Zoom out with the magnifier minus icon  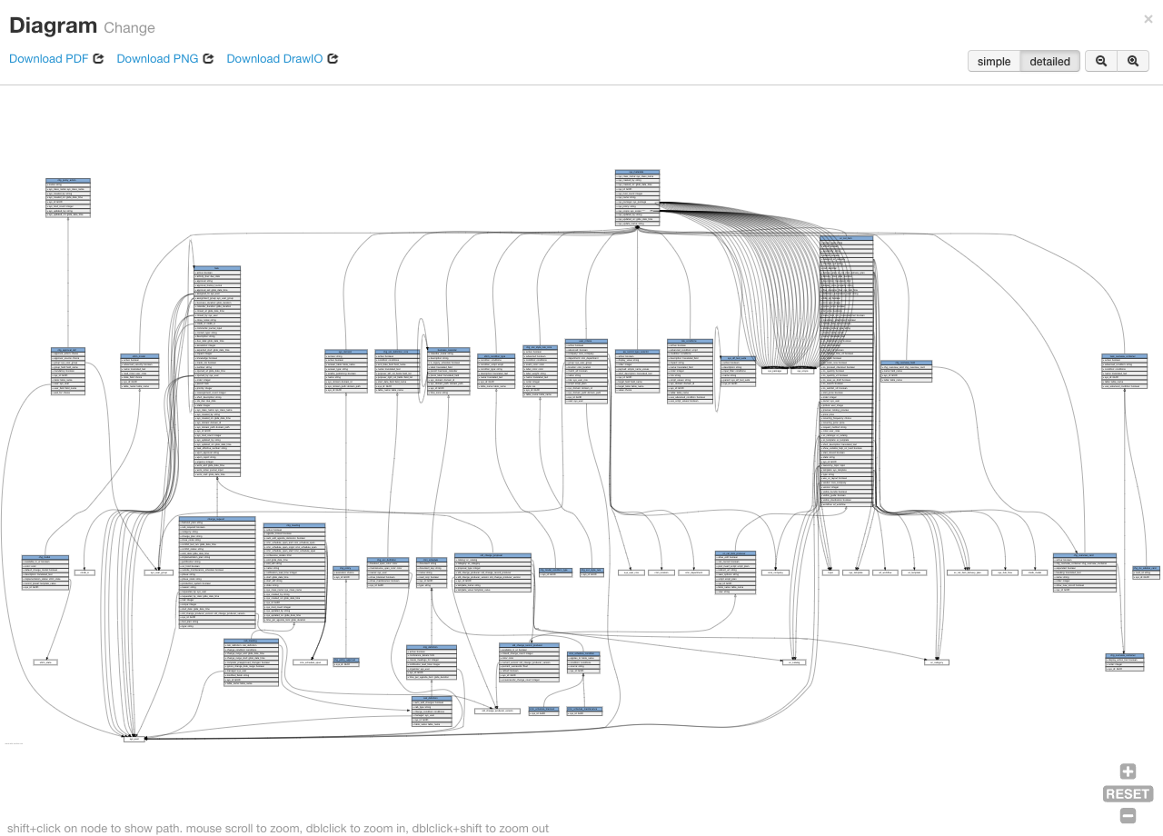coord(1101,61)
